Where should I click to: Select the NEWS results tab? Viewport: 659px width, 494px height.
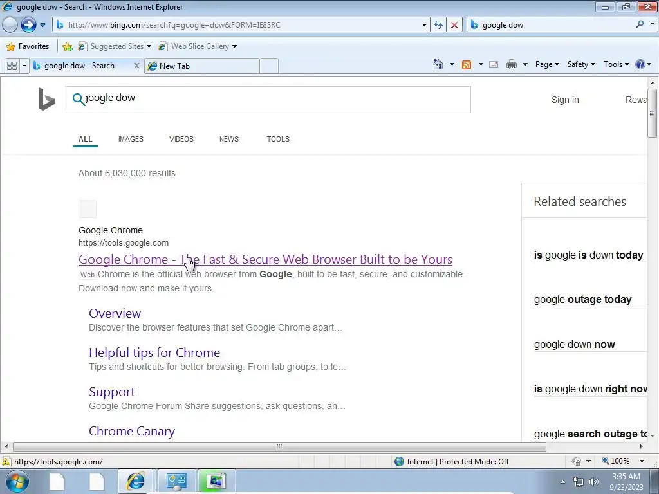(x=228, y=139)
